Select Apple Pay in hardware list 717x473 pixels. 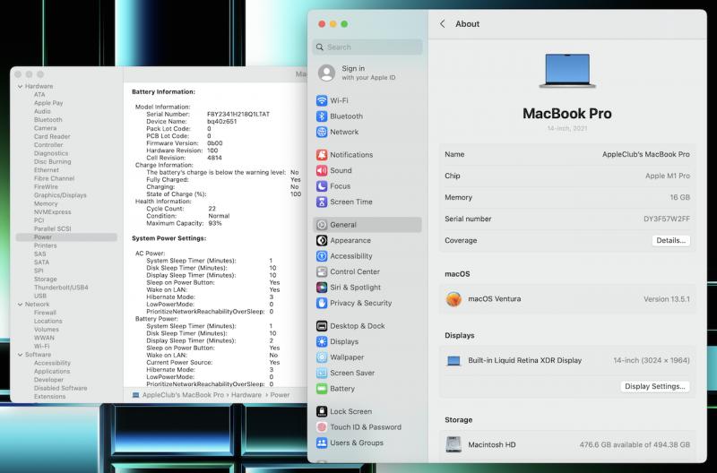(x=48, y=103)
